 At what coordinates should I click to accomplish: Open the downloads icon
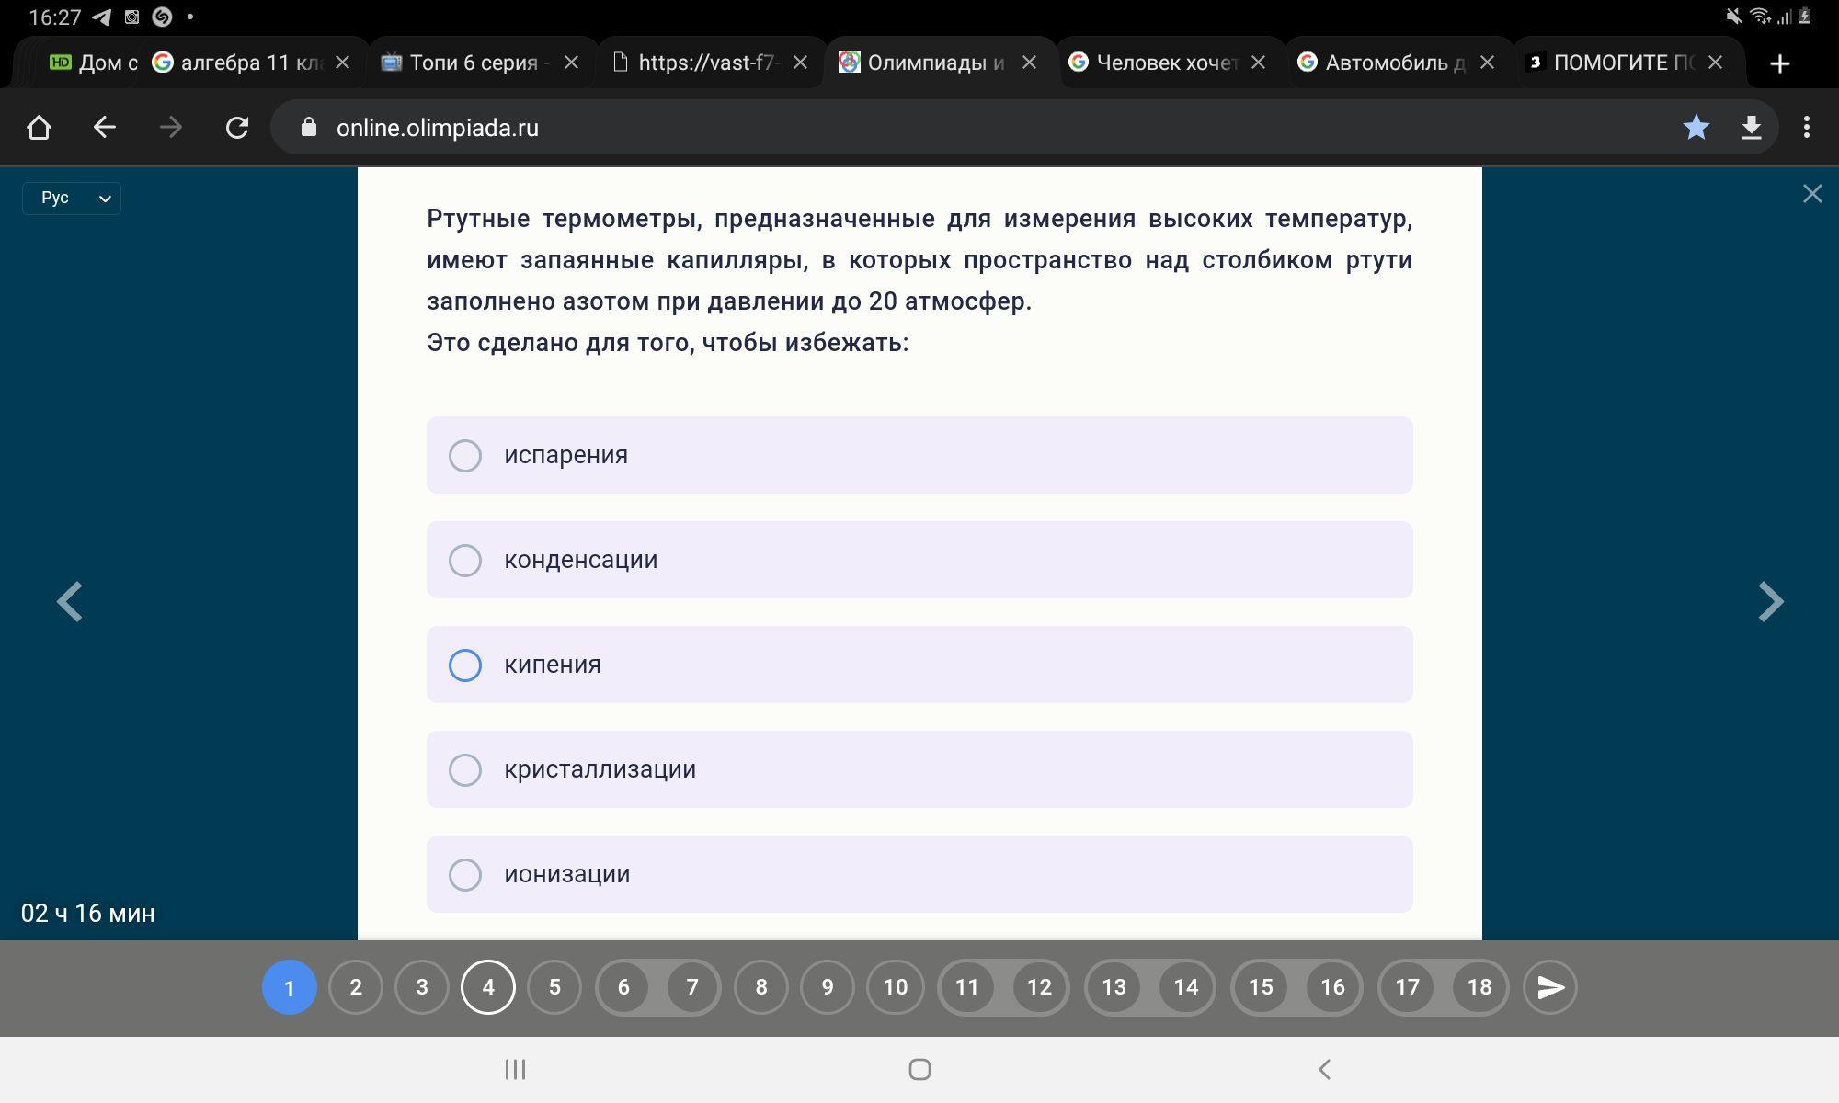(x=1751, y=128)
